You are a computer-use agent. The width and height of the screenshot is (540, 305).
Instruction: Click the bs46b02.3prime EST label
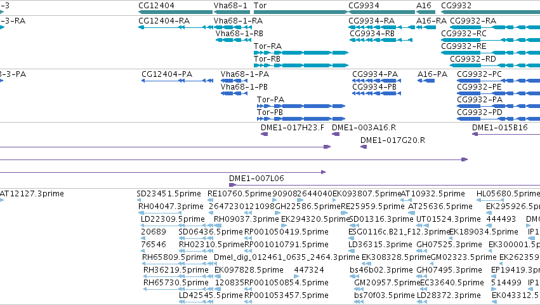click(381, 270)
